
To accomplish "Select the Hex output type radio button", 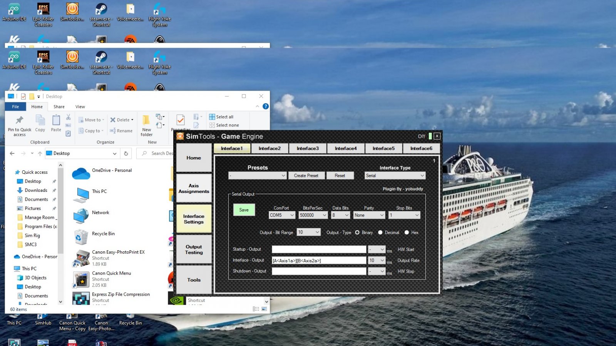I will point(407,233).
